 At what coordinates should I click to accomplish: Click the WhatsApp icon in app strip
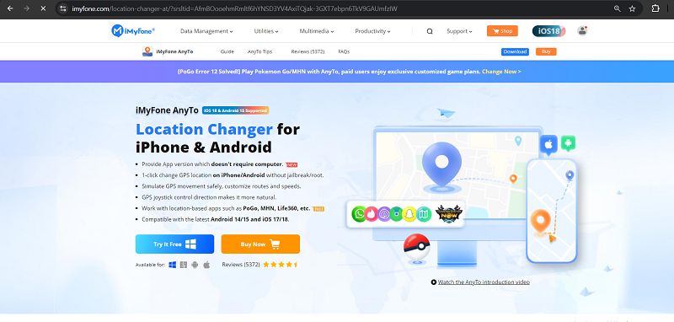[x=359, y=213]
